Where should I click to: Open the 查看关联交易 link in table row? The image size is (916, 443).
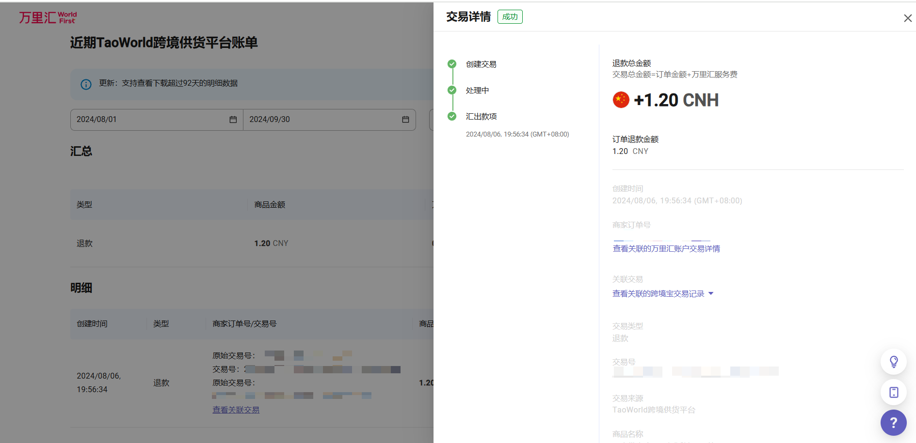236,410
